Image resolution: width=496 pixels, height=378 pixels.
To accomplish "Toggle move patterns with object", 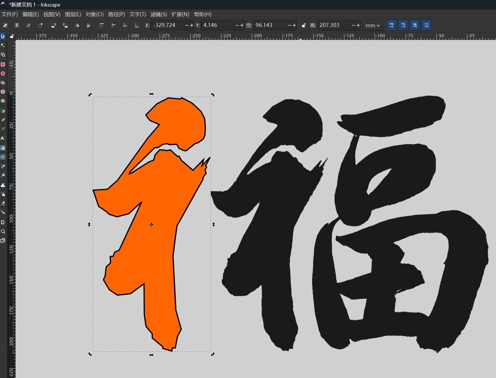I will coord(426,25).
